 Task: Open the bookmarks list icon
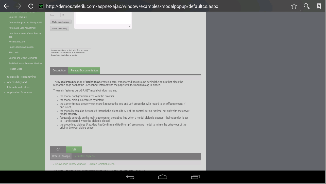click(319, 6)
